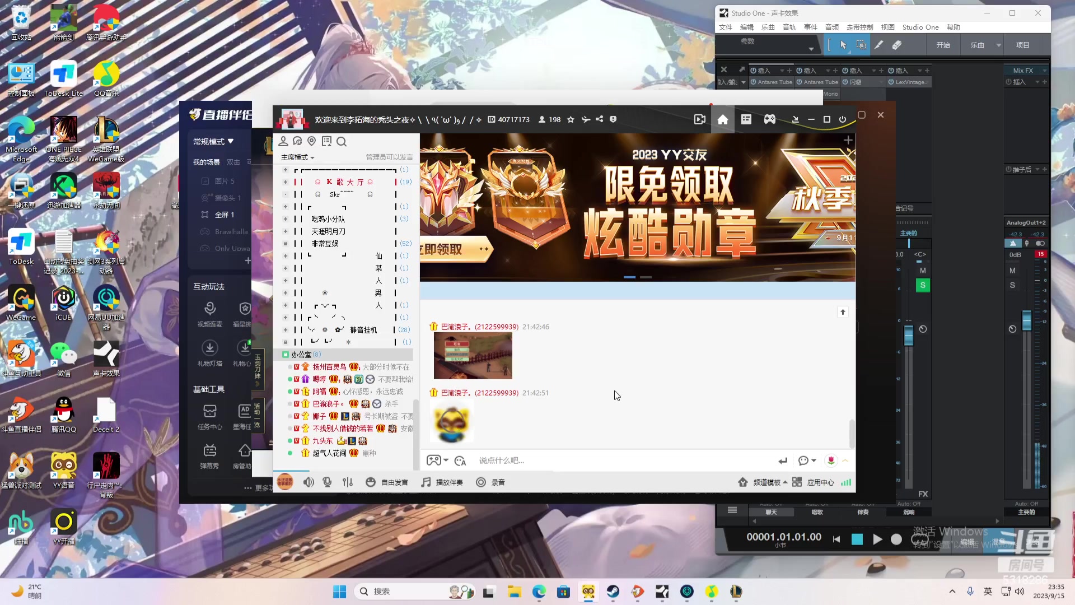Adjust the main channel volume fader

[x=909, y=334]
